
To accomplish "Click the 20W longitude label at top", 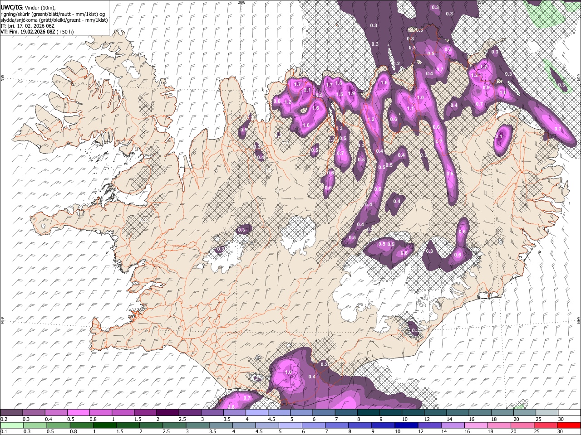I will coord(241,2).
